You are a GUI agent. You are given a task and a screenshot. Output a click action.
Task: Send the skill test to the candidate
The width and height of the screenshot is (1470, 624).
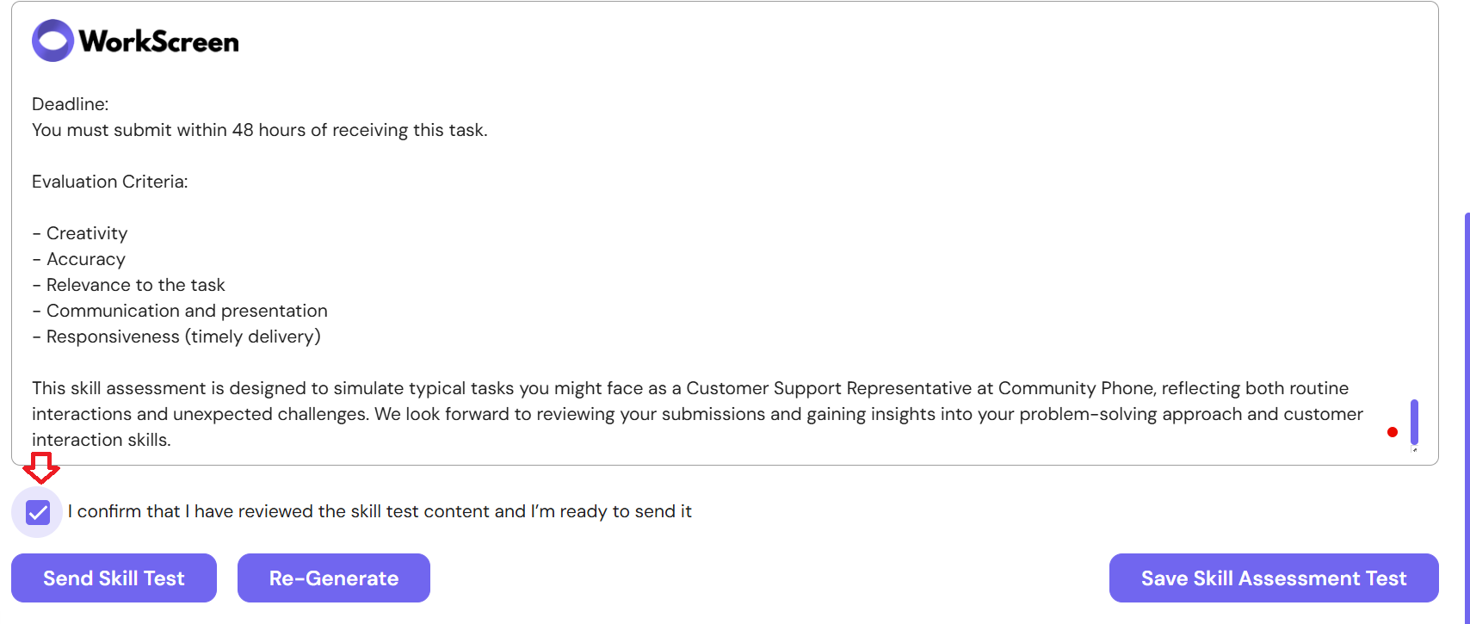114,578
